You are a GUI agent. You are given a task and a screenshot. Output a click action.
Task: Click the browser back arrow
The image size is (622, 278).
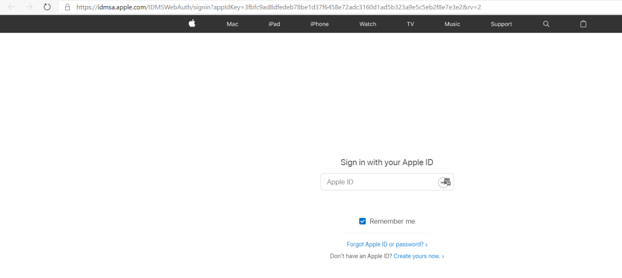pyautogui.click(x=11, y=7)
